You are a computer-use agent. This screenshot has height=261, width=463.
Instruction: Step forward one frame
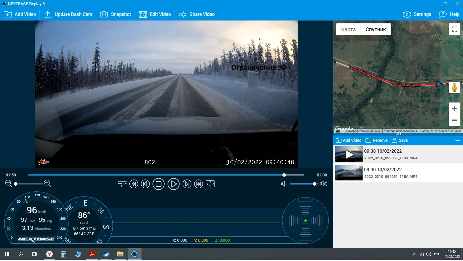[187, 184]
